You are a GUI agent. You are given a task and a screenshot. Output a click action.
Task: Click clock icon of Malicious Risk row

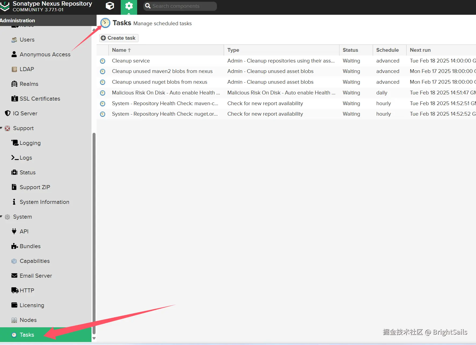pyautogui.click(x=102, y=93)
